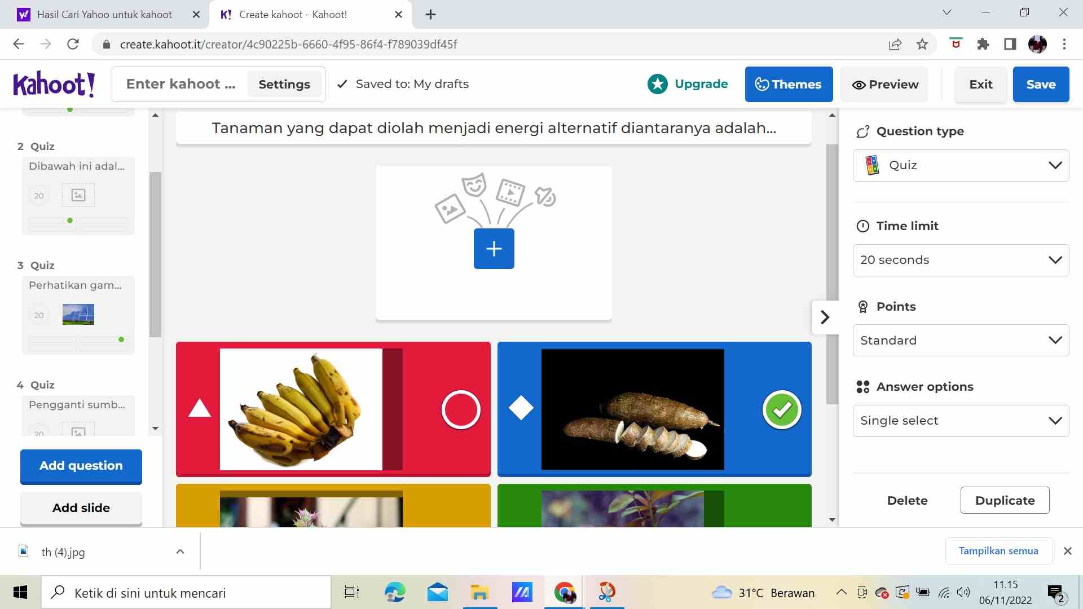
Task: Click the Preview button
Action: coord(884,84)
